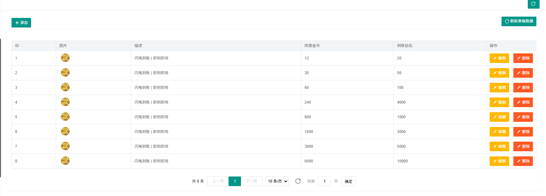Click the 下一页 next page button
Image resolution: width=546 pixels, height=196 pixels.
(x=252, y=181)
